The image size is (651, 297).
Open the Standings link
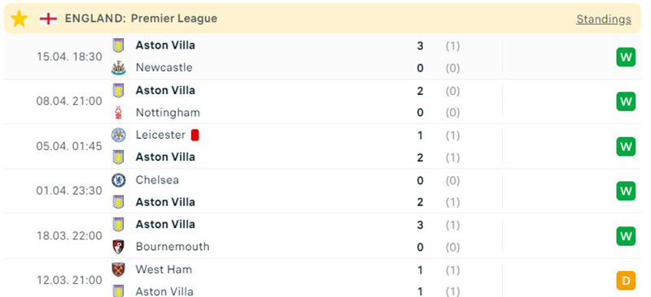(604, 19)
